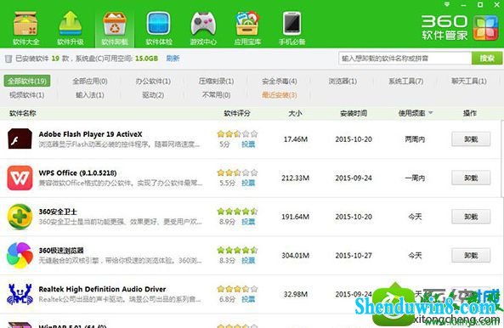Select the 全部软件(19) category tab
The width and height of the screenshot is (504, 328).
[27, 81]
